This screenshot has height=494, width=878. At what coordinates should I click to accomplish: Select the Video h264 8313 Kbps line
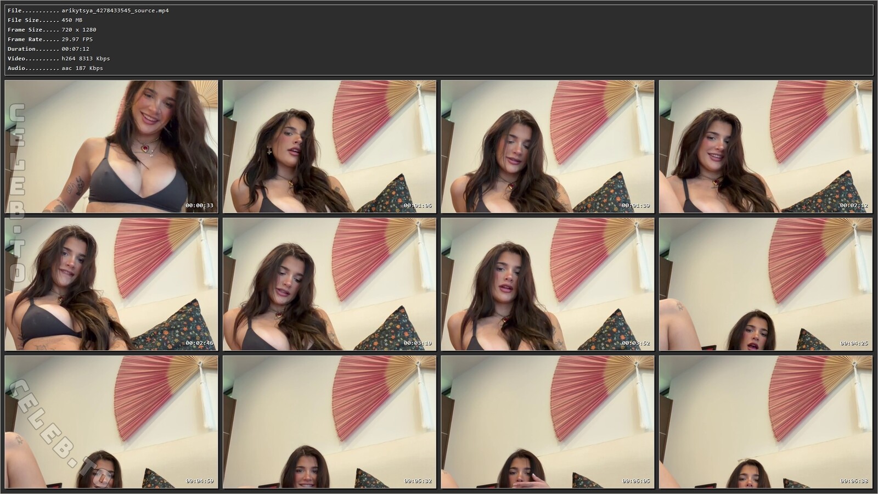tap(86, 58)
